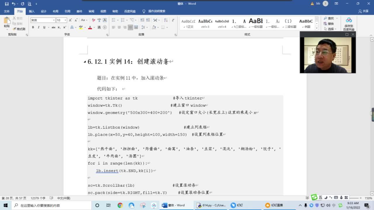Click the Redo icon in the quick access toolbar

pyautogui.click(x=22, y=4)
